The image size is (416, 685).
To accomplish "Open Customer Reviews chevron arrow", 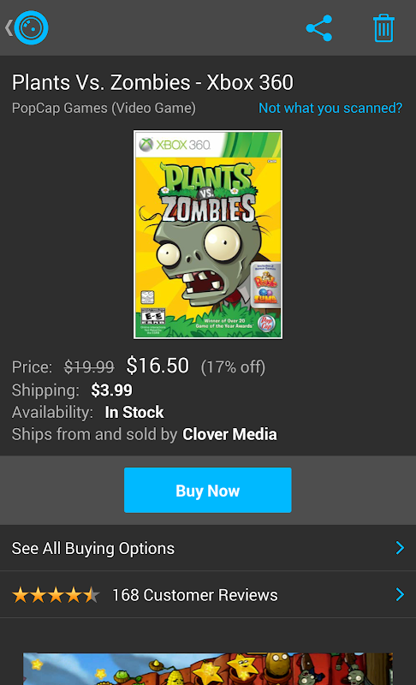I will click(400, 594).
